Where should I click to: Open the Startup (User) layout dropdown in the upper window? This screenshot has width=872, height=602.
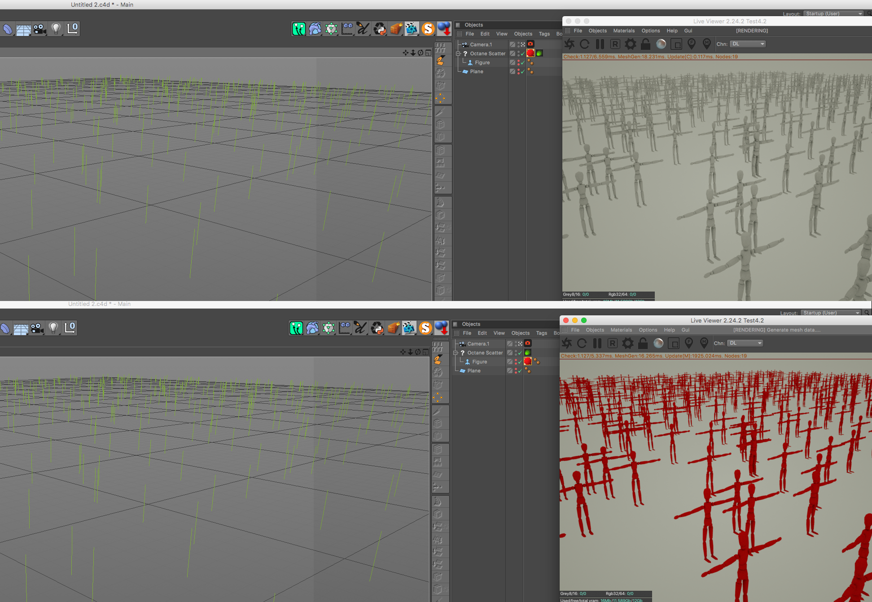tap(833, 13)
